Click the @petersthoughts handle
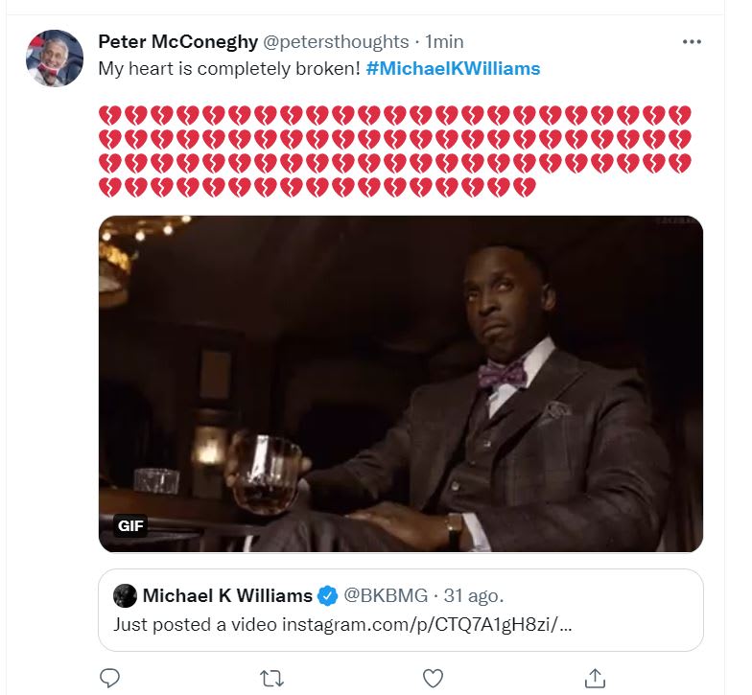 tap(336, 42)
